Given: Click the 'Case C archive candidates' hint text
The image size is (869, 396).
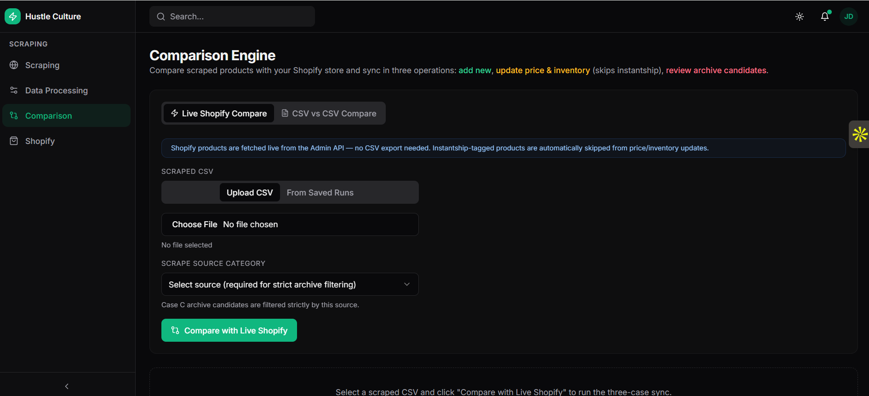Looking at the screenshot, I should click(x=260, y=305).
